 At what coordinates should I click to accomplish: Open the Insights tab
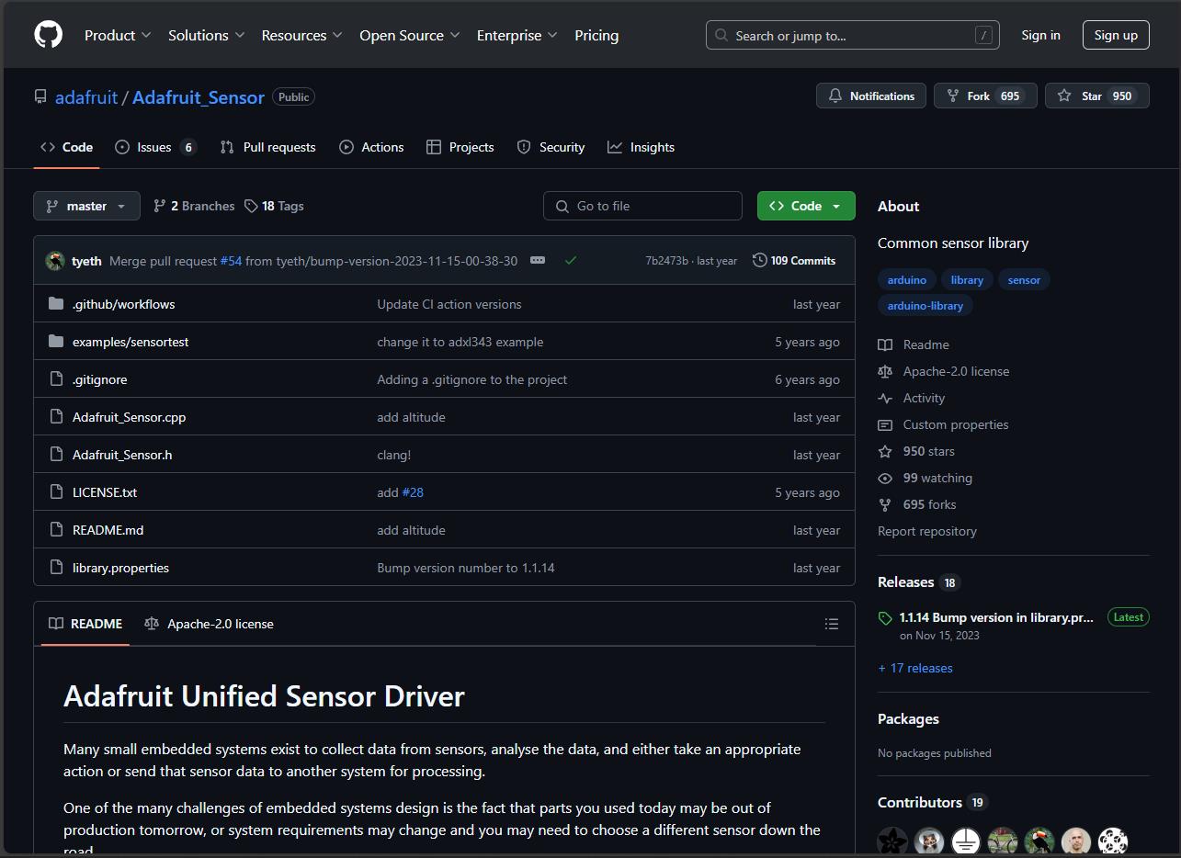641,147
